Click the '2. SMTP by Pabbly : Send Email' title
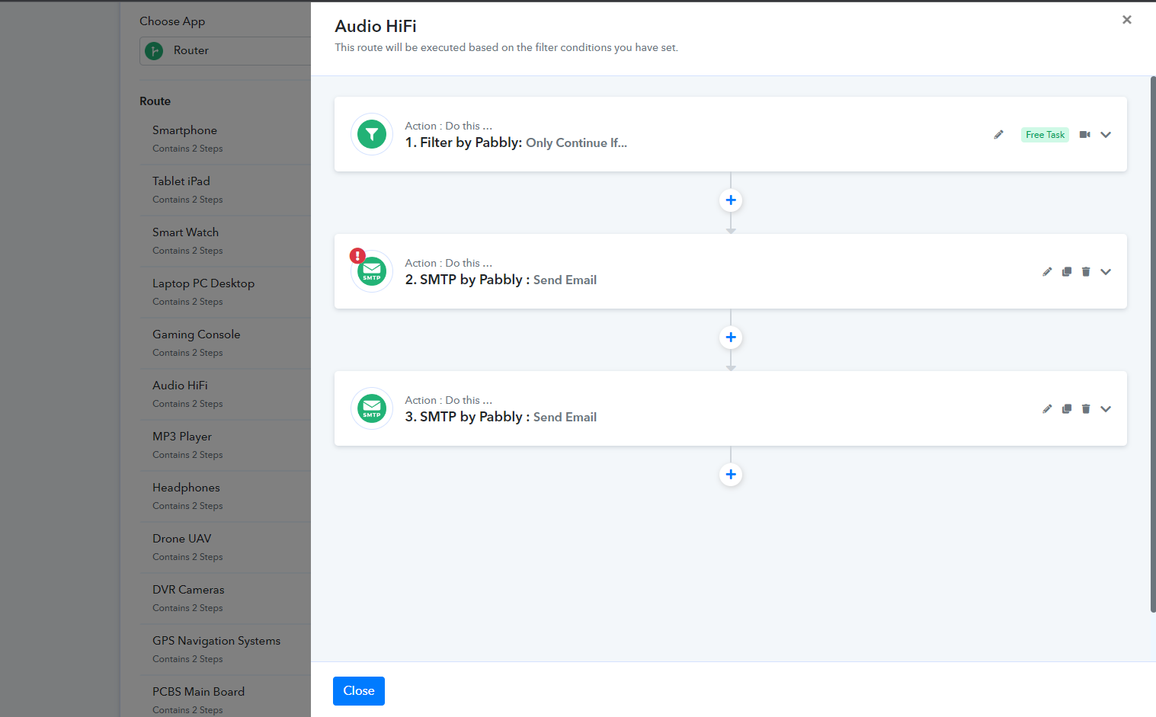 tap(501, 280)
